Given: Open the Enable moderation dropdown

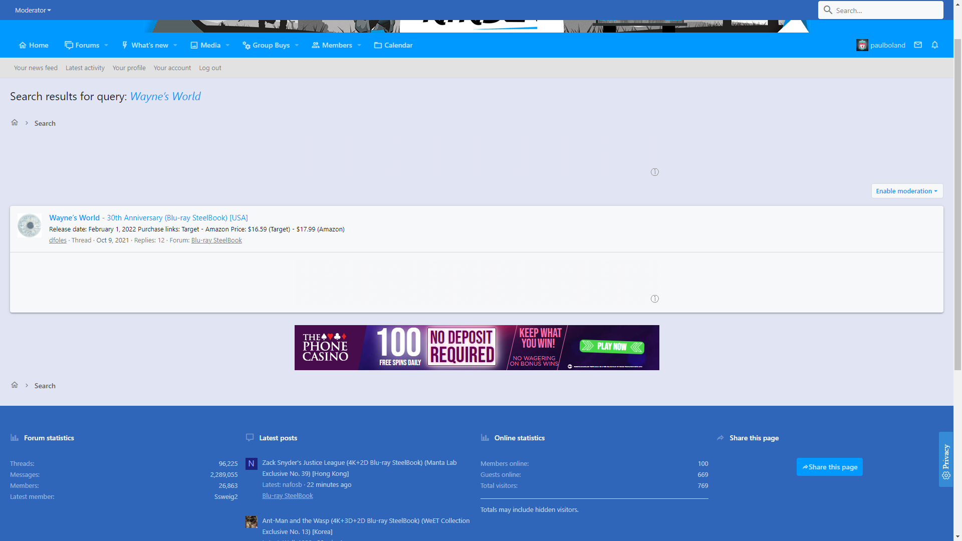Looking at the screenshot, I should [907, 191].
